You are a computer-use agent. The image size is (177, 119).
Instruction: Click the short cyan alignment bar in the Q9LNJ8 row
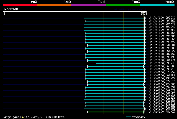(x=121, y=63)
